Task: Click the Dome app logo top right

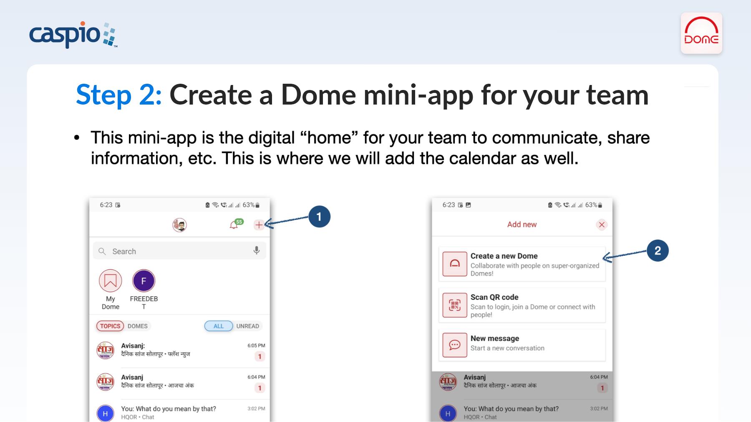Action: point(701,33)
